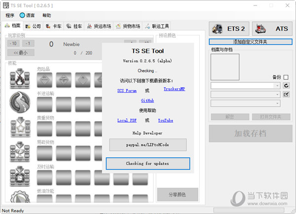Click the 分享颜色 share color button

click(x=178, y=195)
